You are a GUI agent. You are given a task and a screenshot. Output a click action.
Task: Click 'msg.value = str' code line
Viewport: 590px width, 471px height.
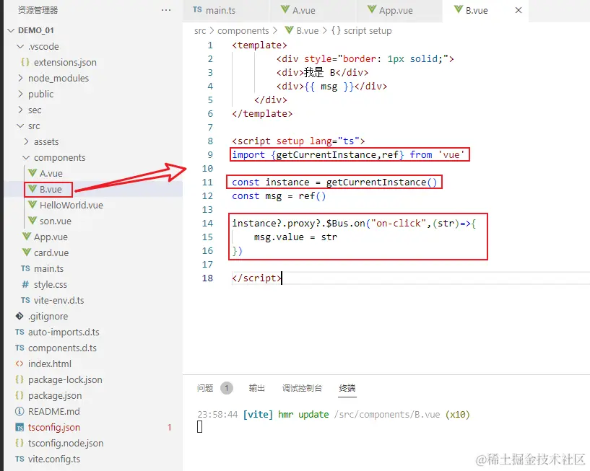tap(295, 237)
